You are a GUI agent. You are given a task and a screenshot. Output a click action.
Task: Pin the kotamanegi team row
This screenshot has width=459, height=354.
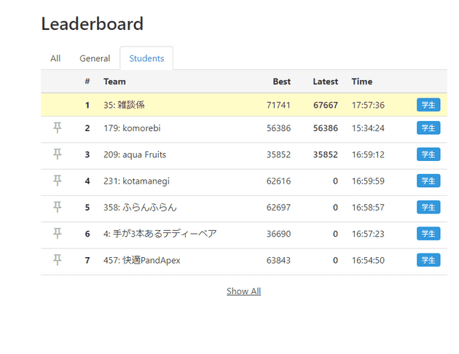point(58,181)
